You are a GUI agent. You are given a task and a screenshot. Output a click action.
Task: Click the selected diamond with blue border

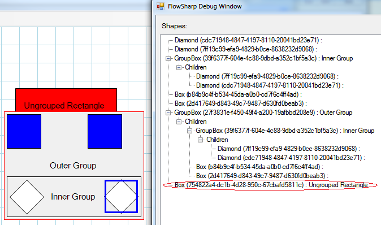click(x=121, y=196)
